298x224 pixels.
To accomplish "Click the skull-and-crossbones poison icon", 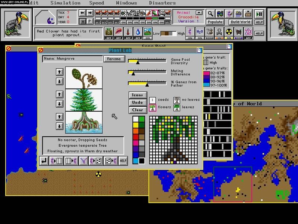I will 219,32.
